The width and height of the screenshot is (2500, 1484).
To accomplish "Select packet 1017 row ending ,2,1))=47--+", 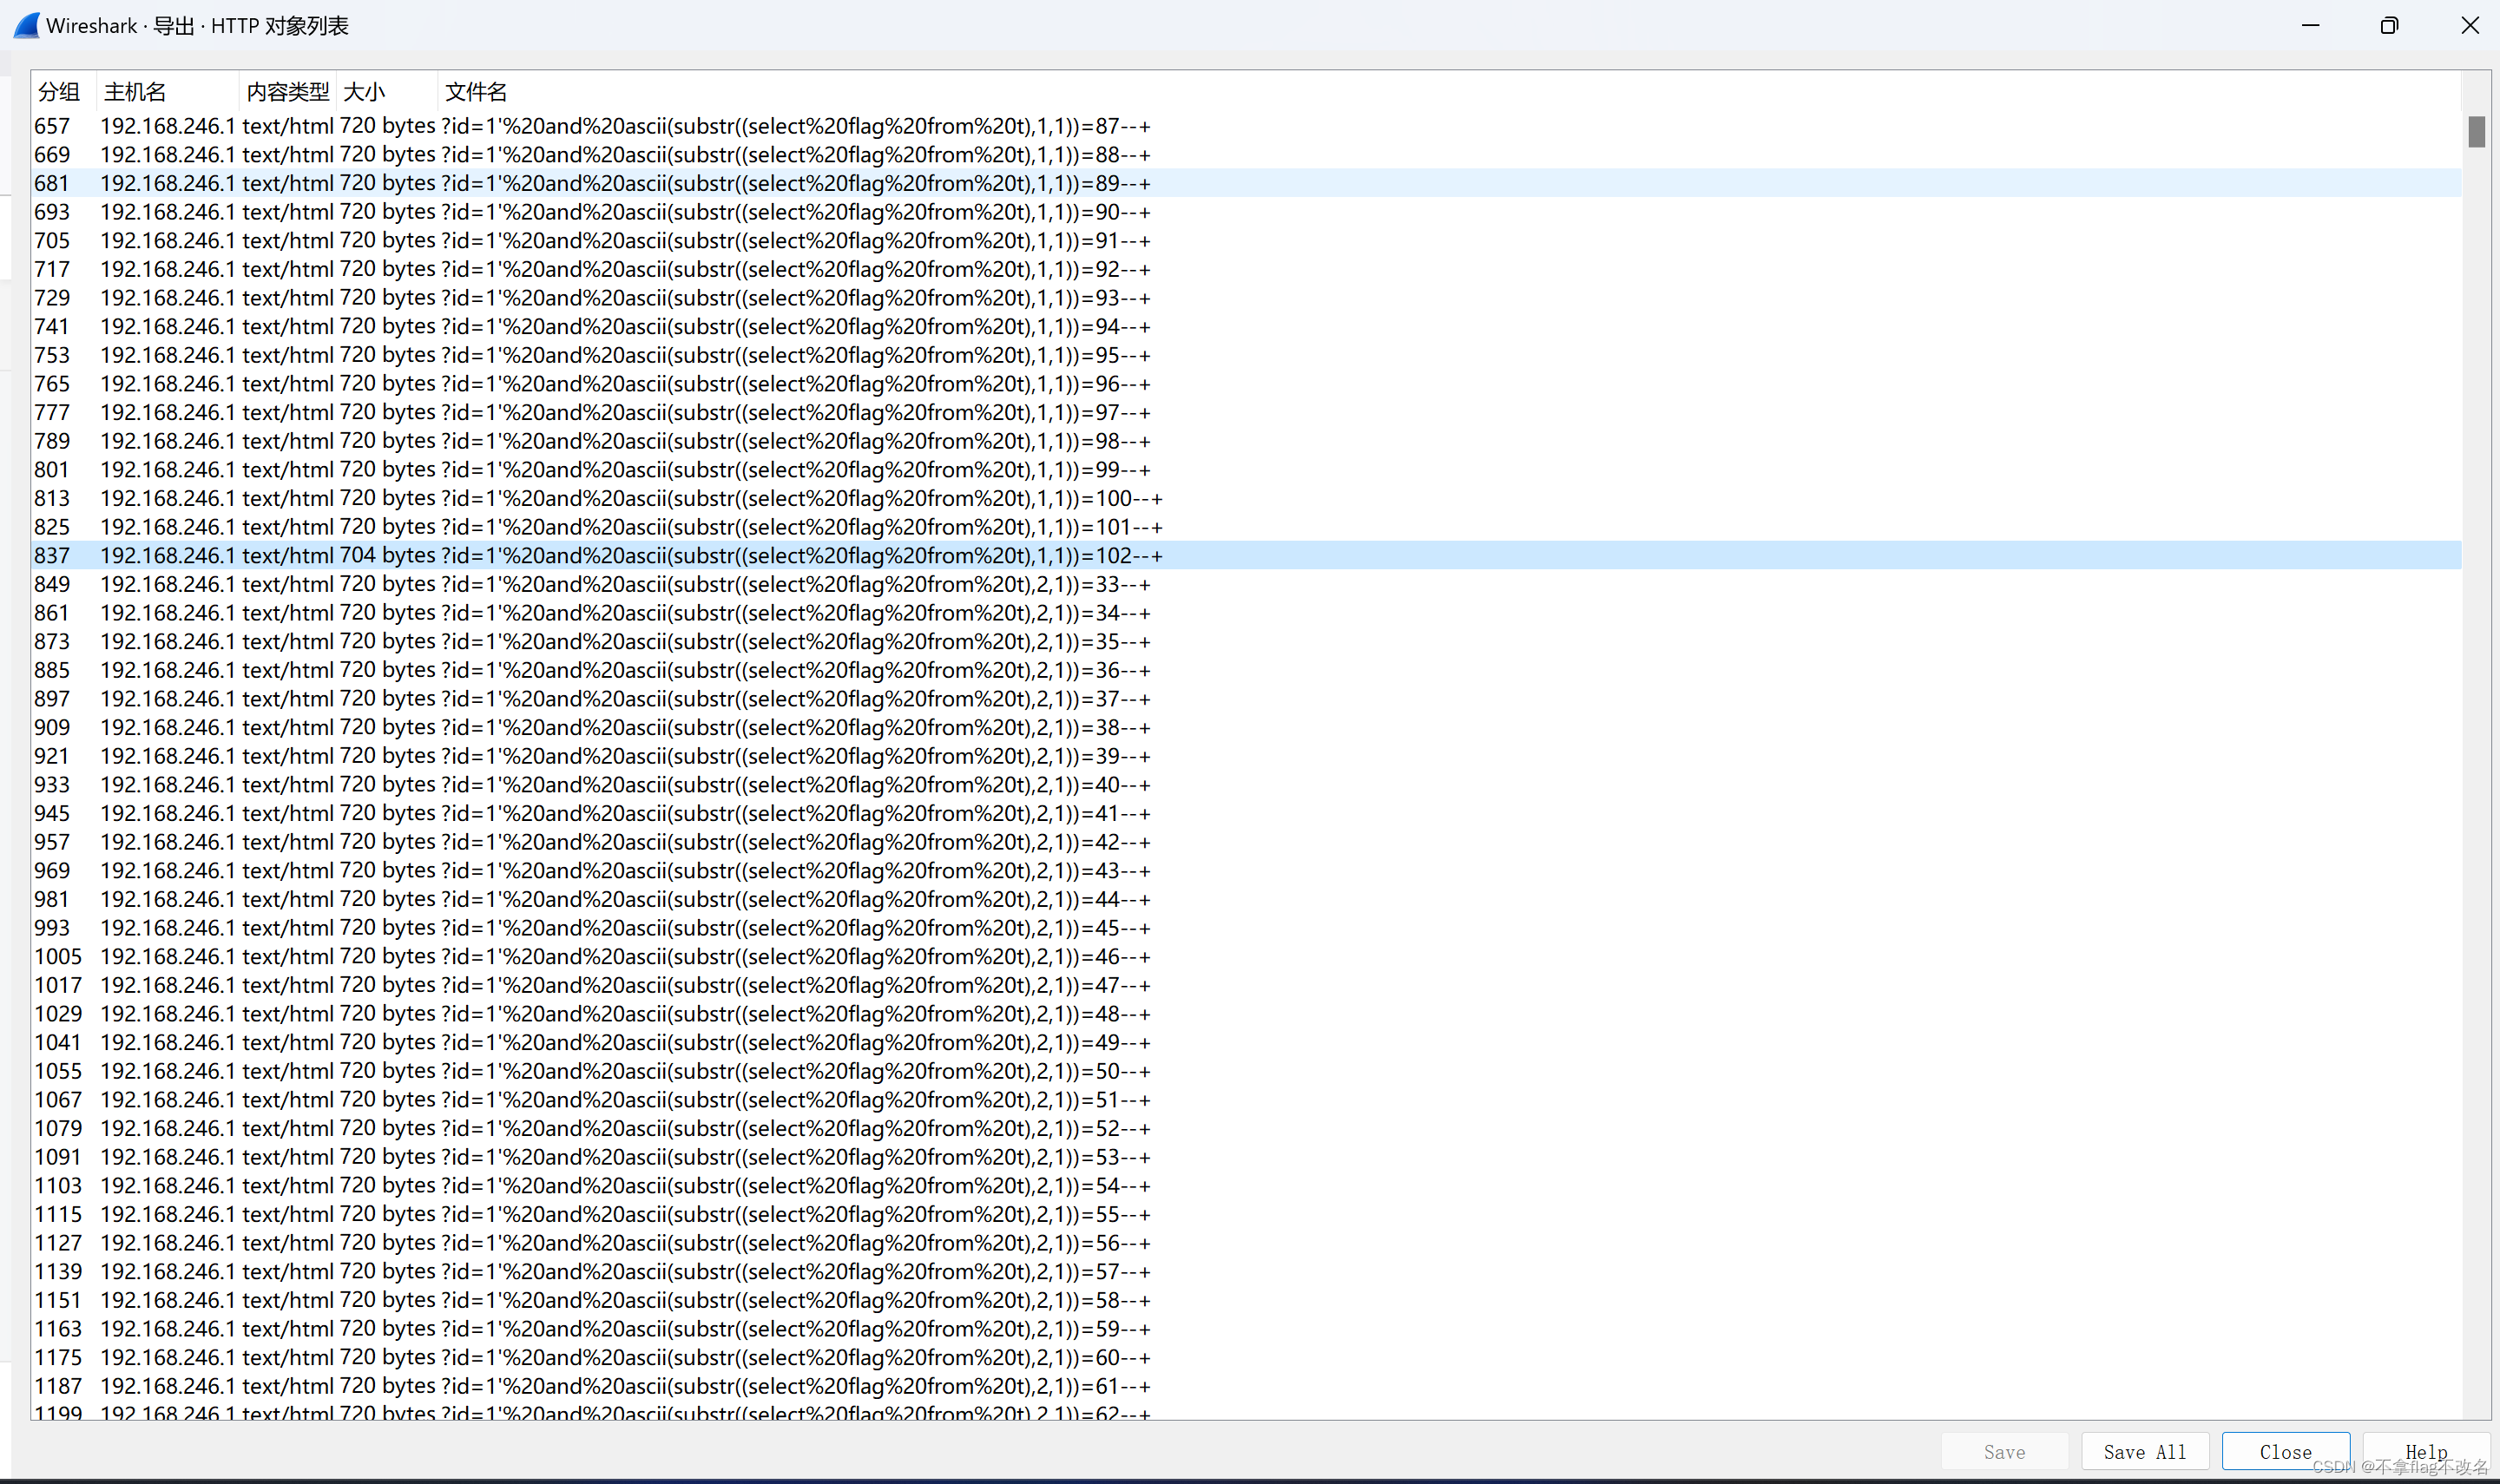I will click(x=1246, y=985).
